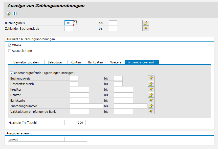This screenshot has width=218, height=149.
Task: Open value help next to Buchungskreis 1000
Action: coord(75,23)
